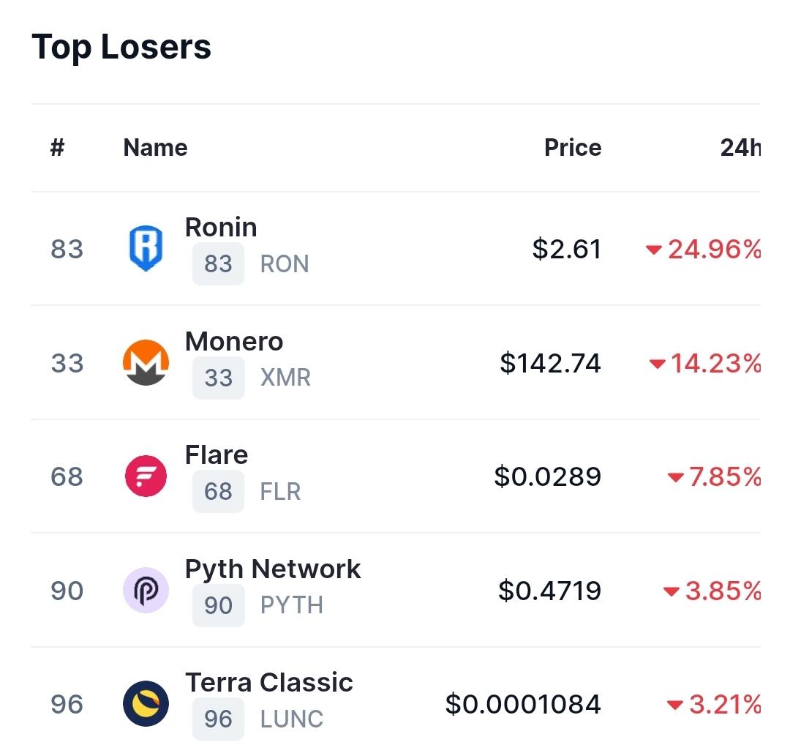Open the Terra Classic name link
The width and height of the screenshot is (790, 756).
269,682
